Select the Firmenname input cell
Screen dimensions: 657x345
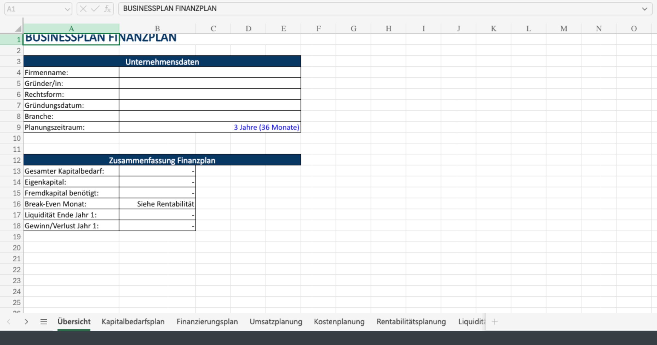pyautogui.click(x=210, y=72)
